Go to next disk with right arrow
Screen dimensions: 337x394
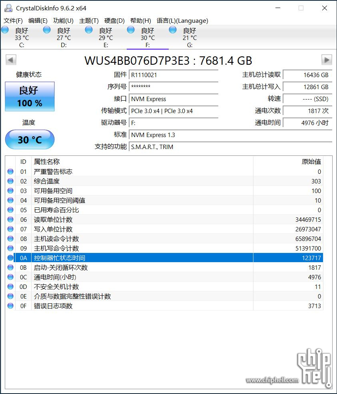[x=327, y=60]
